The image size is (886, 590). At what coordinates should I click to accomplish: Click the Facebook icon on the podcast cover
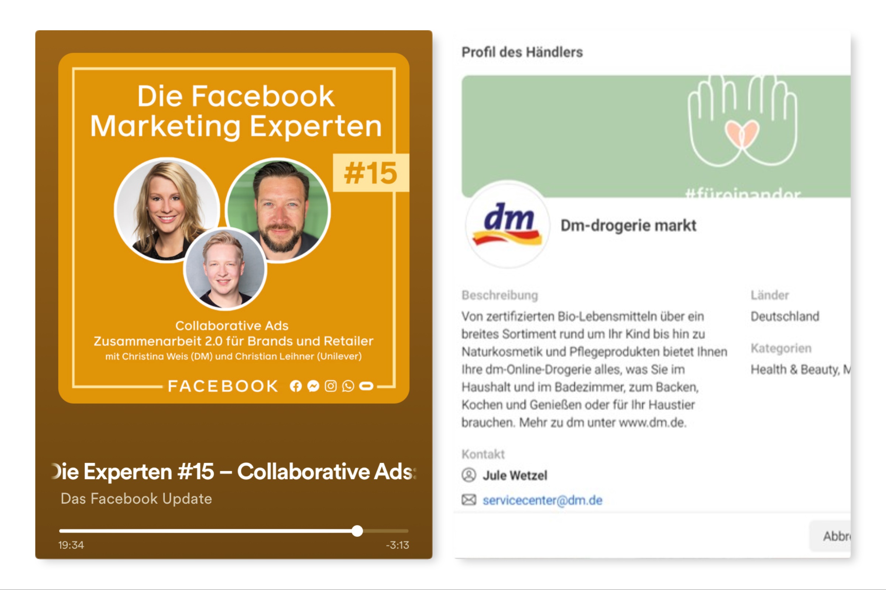(297, 386)
